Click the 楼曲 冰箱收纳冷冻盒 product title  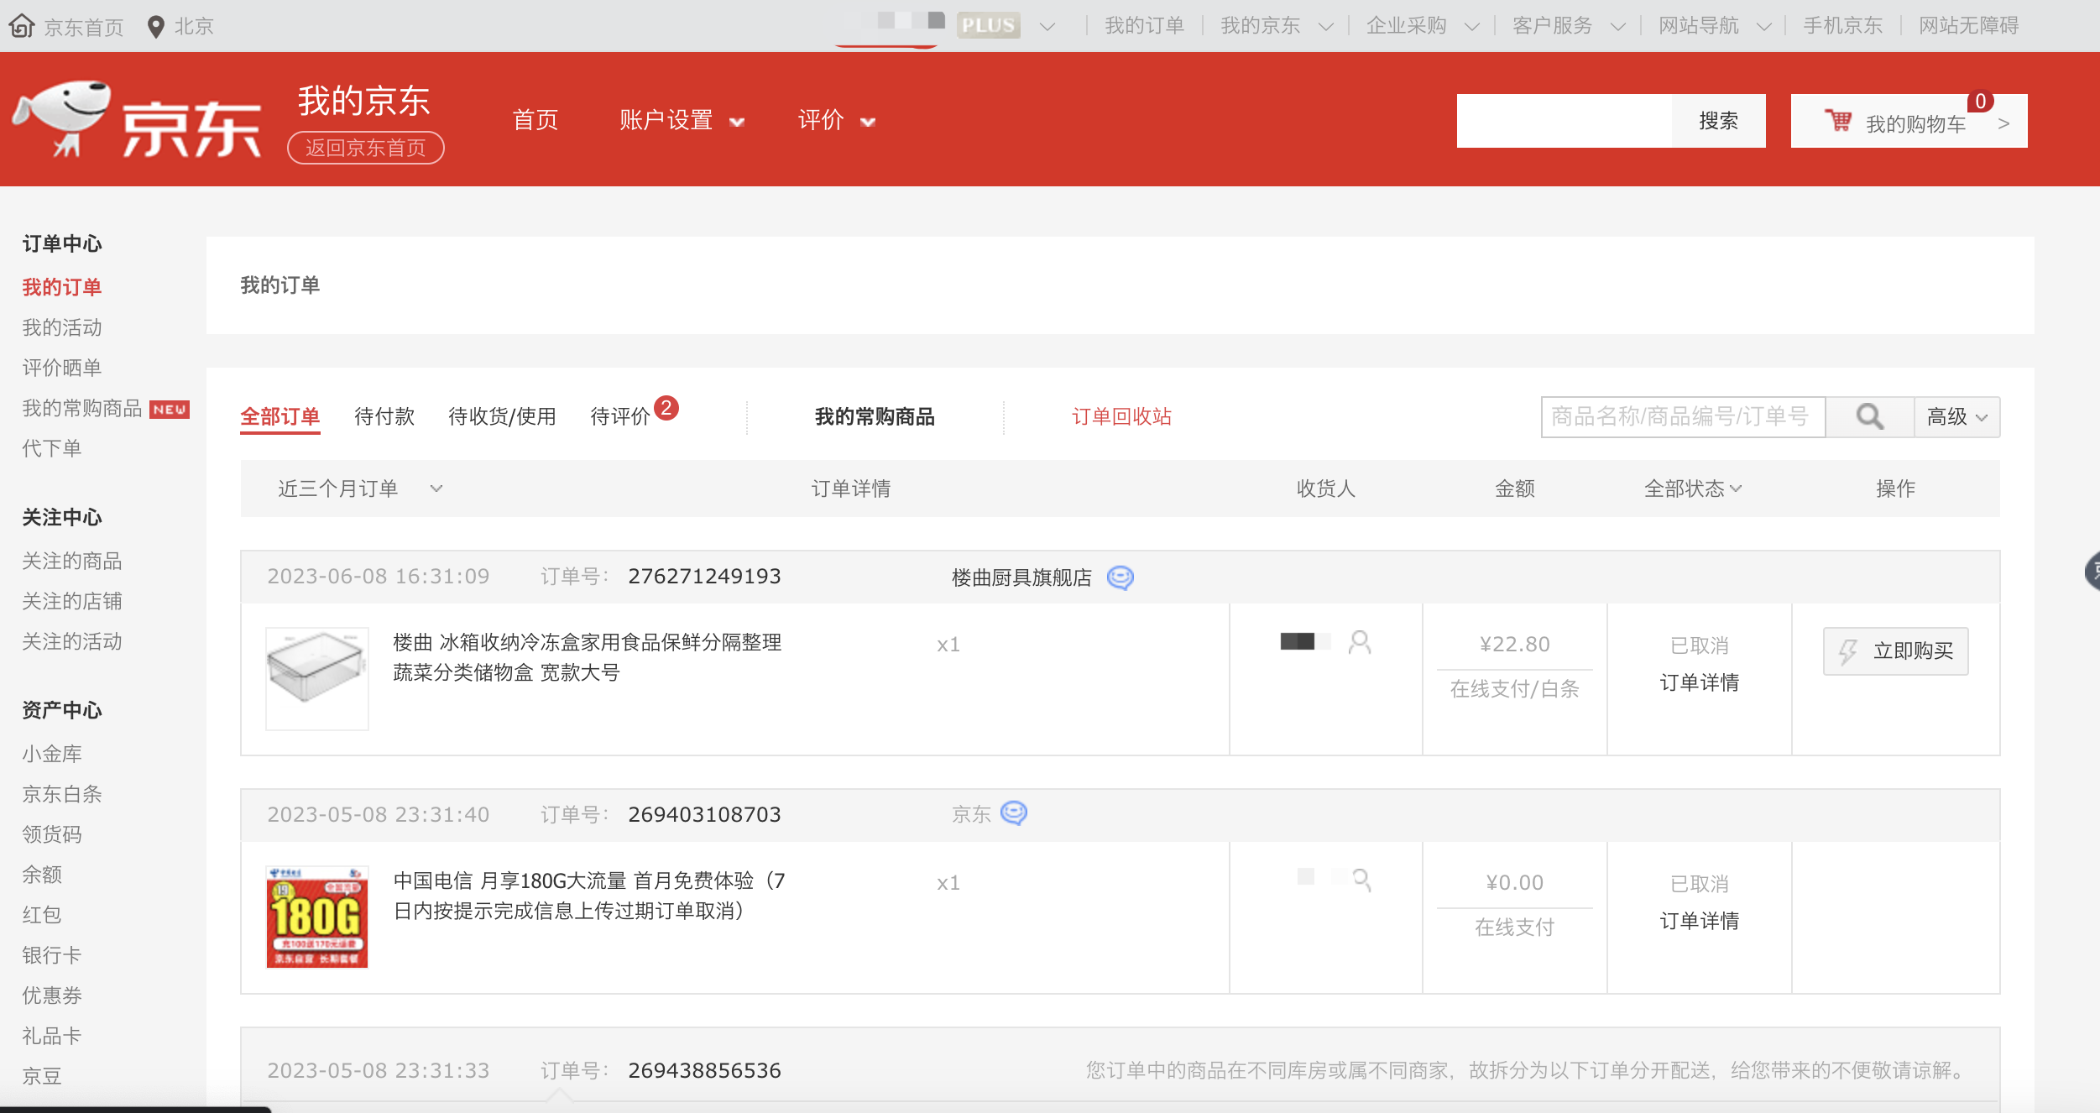[588, 657]
